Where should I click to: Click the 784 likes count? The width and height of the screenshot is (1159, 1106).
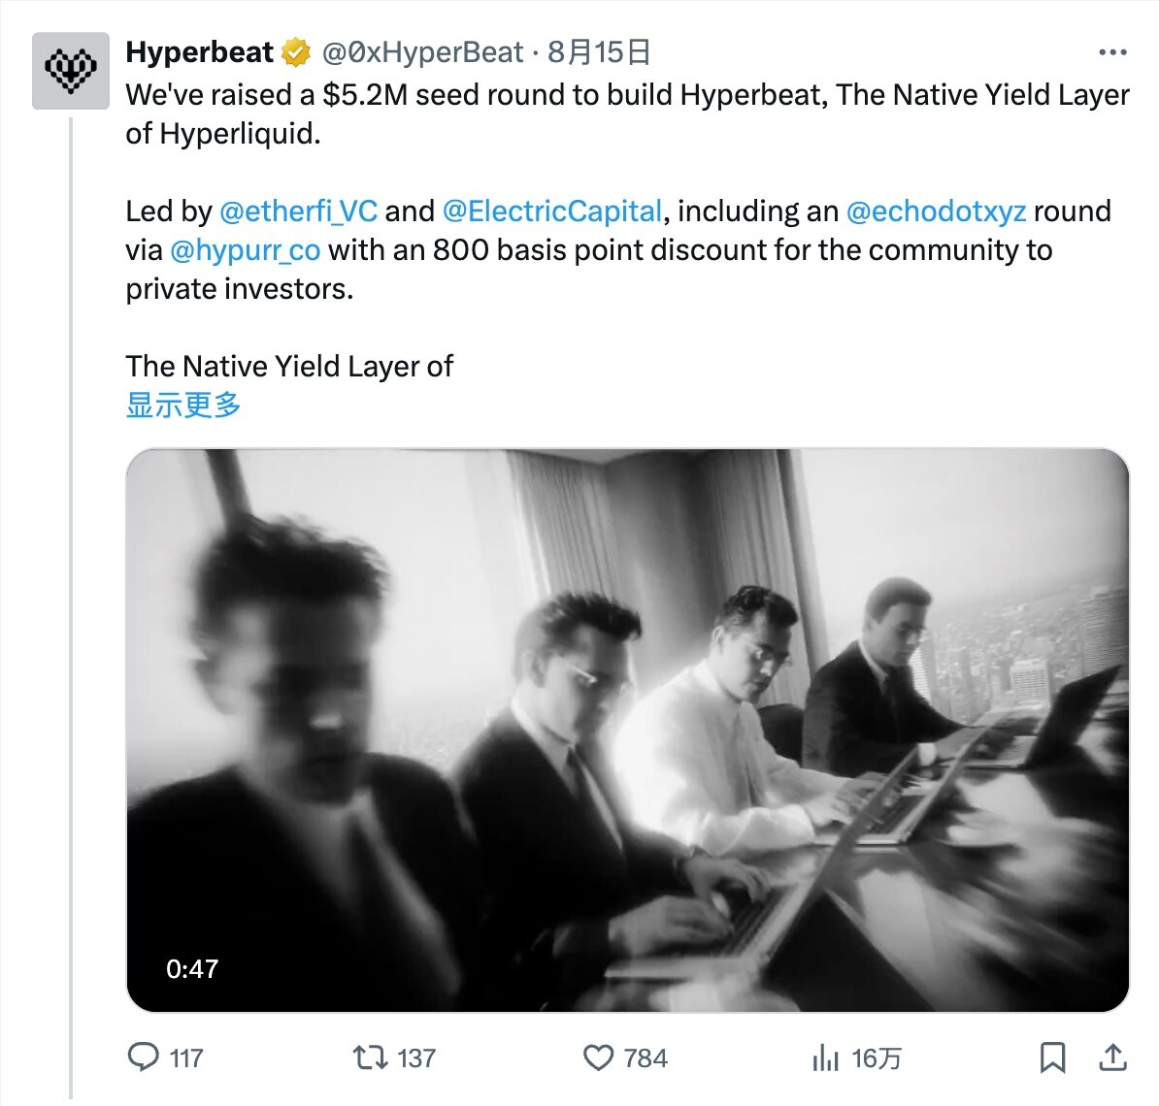click(646, 1058)
